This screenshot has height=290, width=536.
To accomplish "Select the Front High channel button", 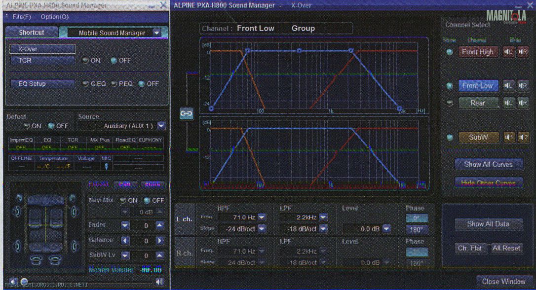I will [x=478, y=52].
